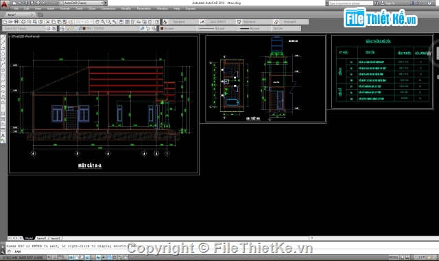The width and height of the screenshot is (439, 261).
Task: Click the keyword search input field
Action: pyautogui.click(x=351, y=3)
